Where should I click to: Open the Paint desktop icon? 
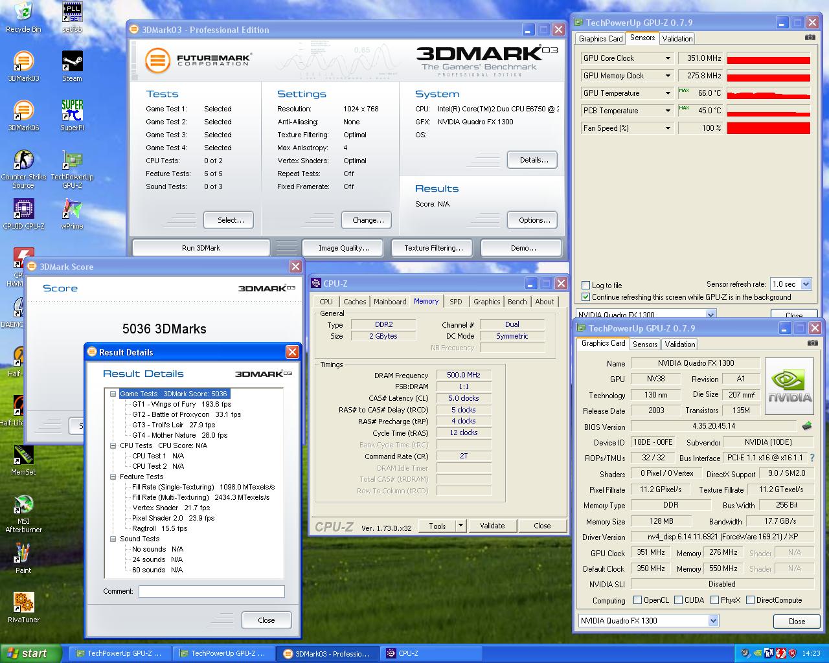click(x=23, y=558)
